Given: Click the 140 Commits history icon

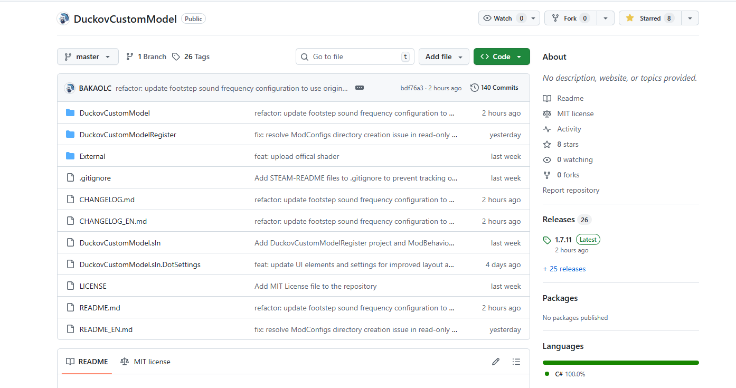Looking at the screenshot, I should pos(474,88).
